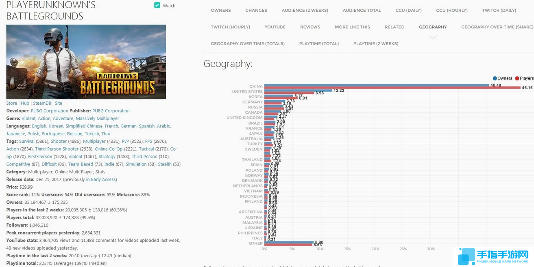Open the Audience (2 Weeks) tab
The image size is (534, 267).
(305, 11)
